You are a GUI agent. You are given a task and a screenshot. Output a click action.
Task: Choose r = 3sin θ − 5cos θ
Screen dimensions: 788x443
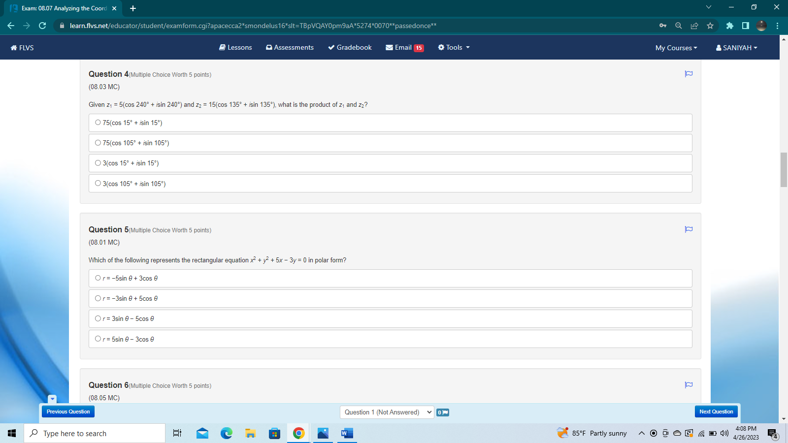pos(391,318)
